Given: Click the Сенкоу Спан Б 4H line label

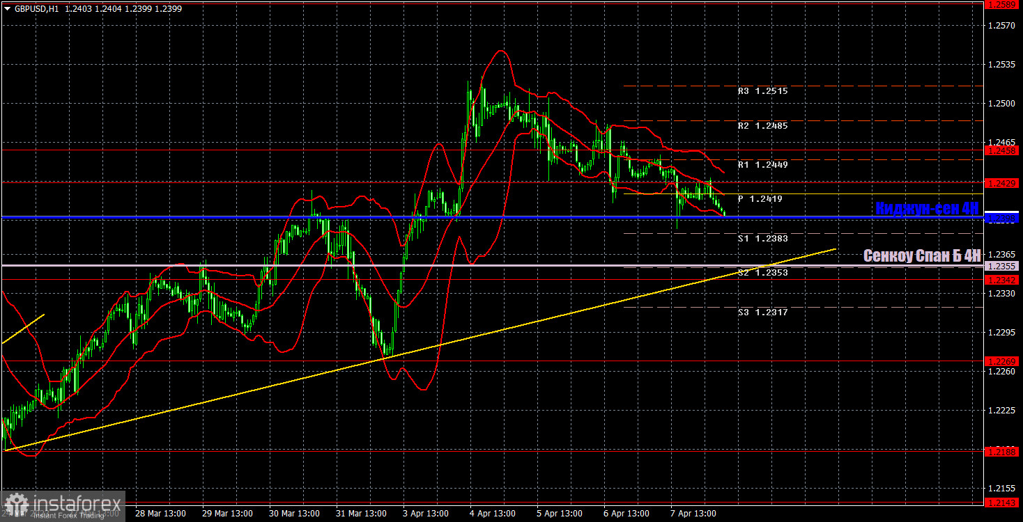Looking at the screenshot, I should [x=922, y=255].
